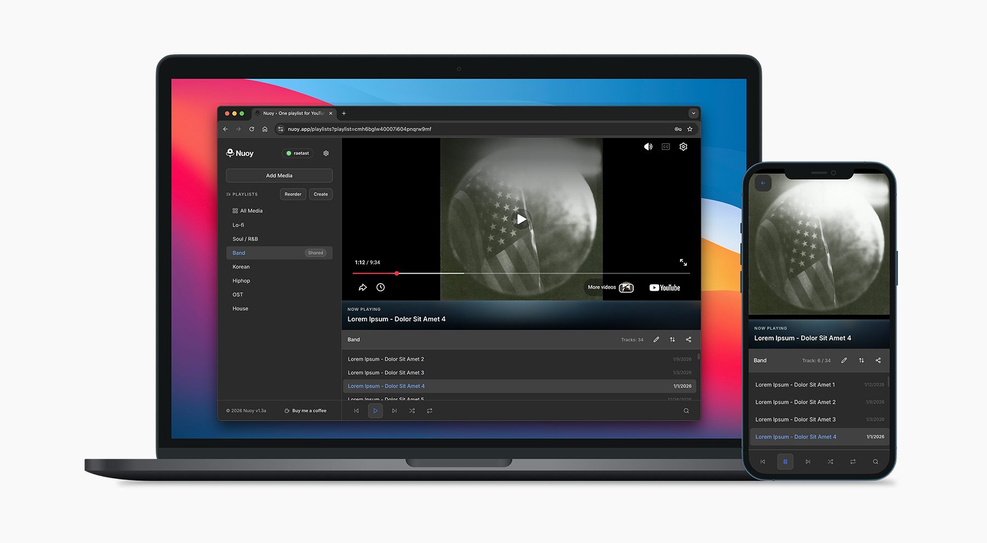This screenshot has height=543, width=987.
Task: Open search in the bottom playback bar
Action: pyautogui.click(x=686, y=410)
